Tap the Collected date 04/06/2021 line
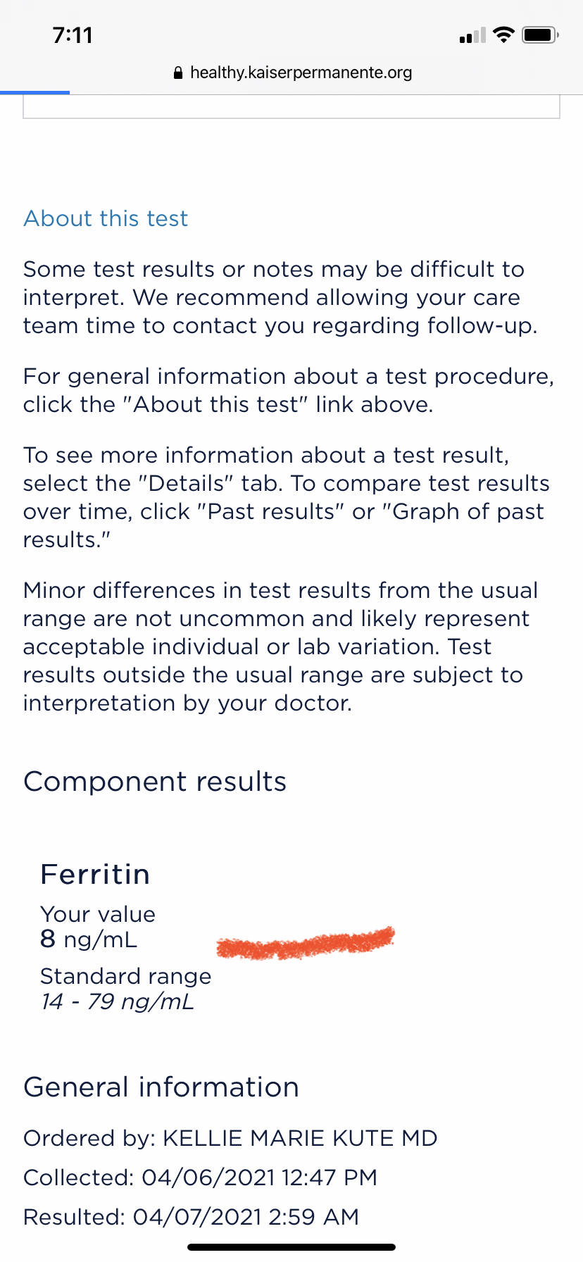583x1262 pixels. coord(200,1177)
